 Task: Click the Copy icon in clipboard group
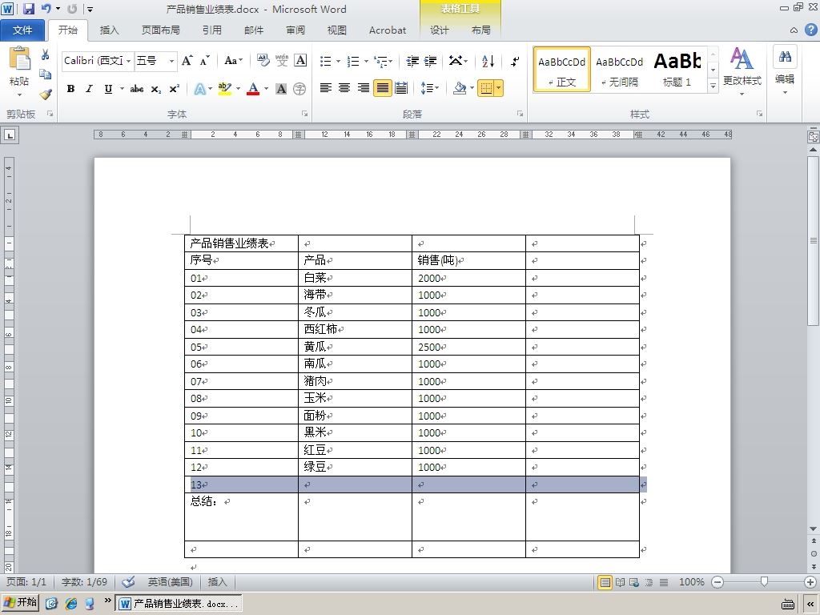pos(46,74)
